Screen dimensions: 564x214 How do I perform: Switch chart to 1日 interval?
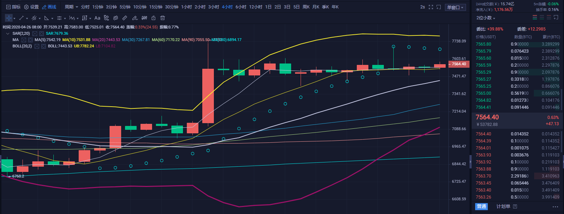pos(268,7)
